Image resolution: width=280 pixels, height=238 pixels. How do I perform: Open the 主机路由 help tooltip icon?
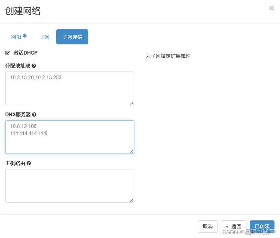(29, 163)
